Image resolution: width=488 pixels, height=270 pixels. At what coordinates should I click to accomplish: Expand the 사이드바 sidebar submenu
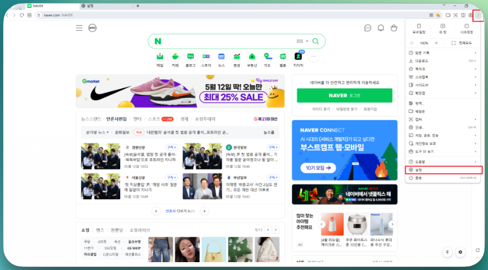tap(443, 85)
